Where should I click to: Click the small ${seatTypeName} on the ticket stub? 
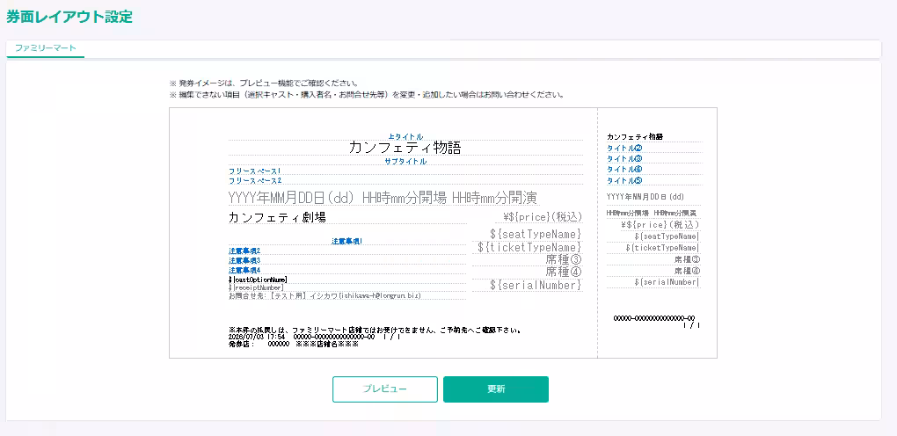click(x=667, y=236)
